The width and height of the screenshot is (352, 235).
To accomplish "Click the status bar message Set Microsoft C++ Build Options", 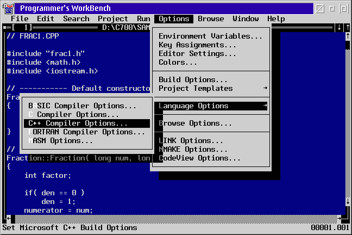I will [70, 227].
